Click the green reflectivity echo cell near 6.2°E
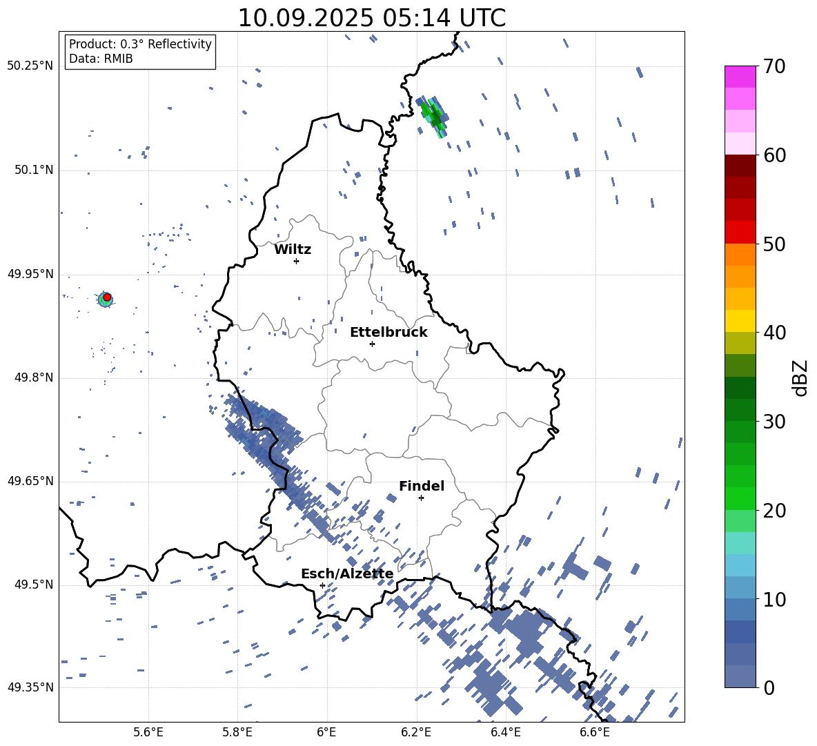The height and width of the screenshot is (746, 817). pos(433,116)
